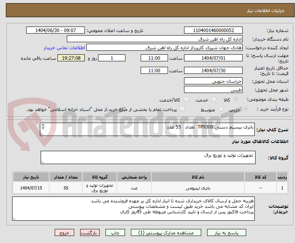Click the 'نام کالا' column header
This screenshot has width=295, height=243.
point(198,177)
